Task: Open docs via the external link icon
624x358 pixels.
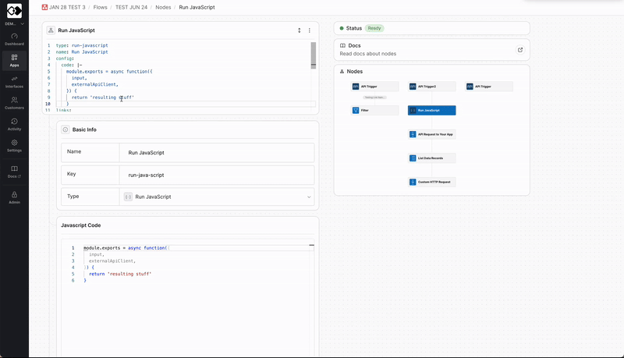Action: point(519,50)
